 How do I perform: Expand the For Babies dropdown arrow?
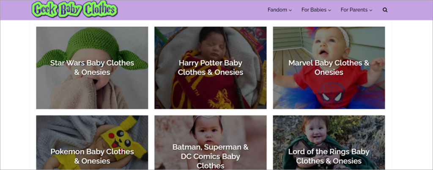click(329, 10)
